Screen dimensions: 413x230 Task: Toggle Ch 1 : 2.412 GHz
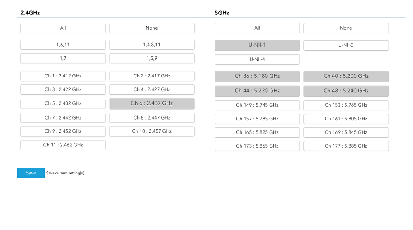63,76
